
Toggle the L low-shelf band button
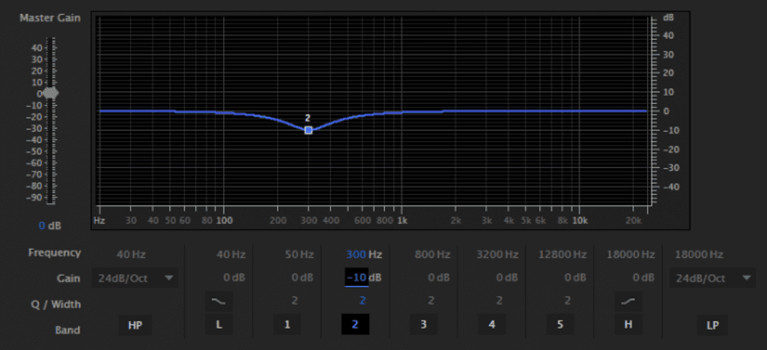218,325
